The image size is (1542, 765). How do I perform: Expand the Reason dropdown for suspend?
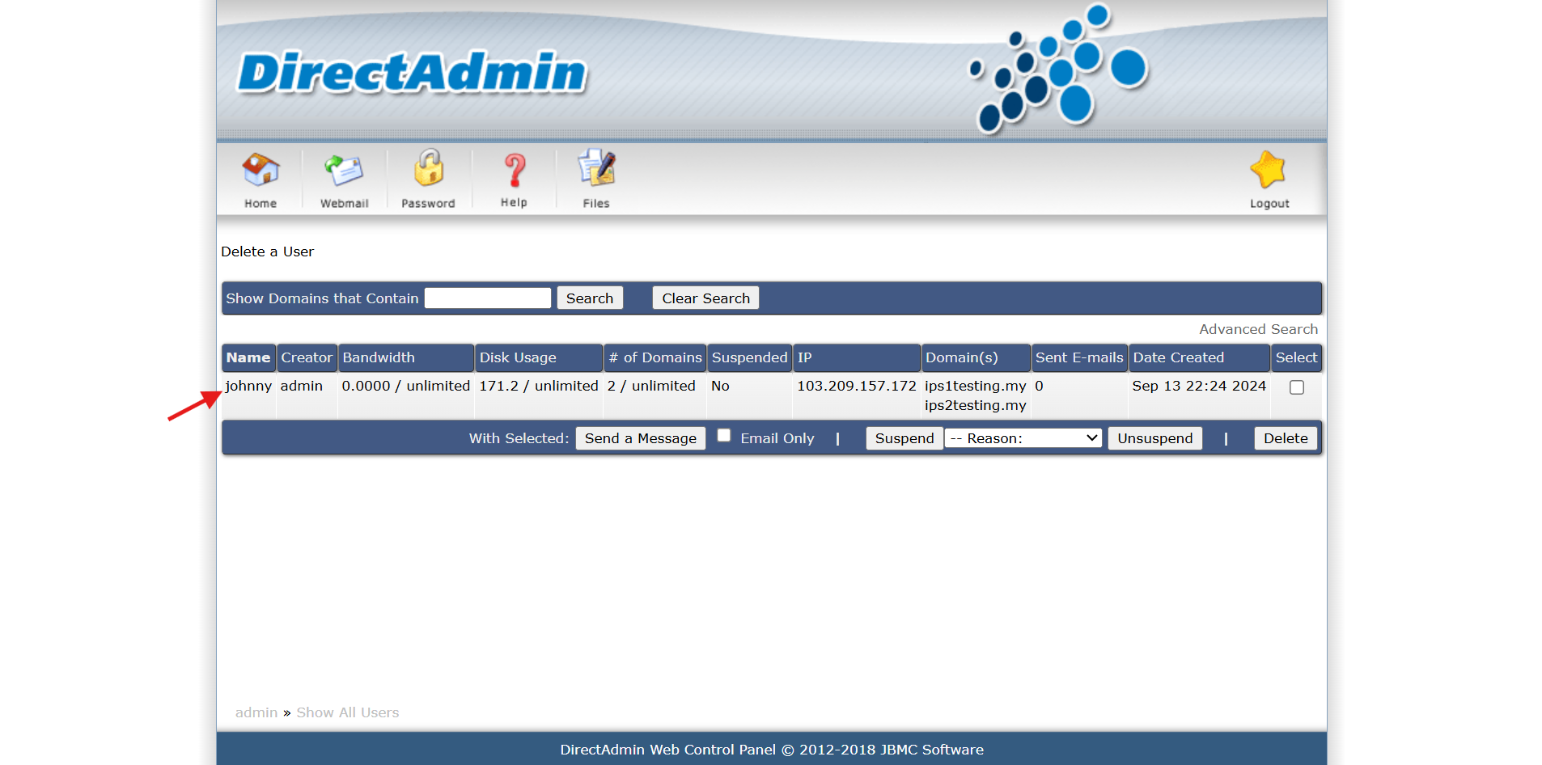1023,438
